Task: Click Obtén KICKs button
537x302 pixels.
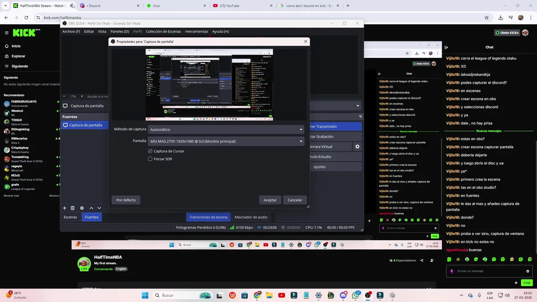Action: 507,33
